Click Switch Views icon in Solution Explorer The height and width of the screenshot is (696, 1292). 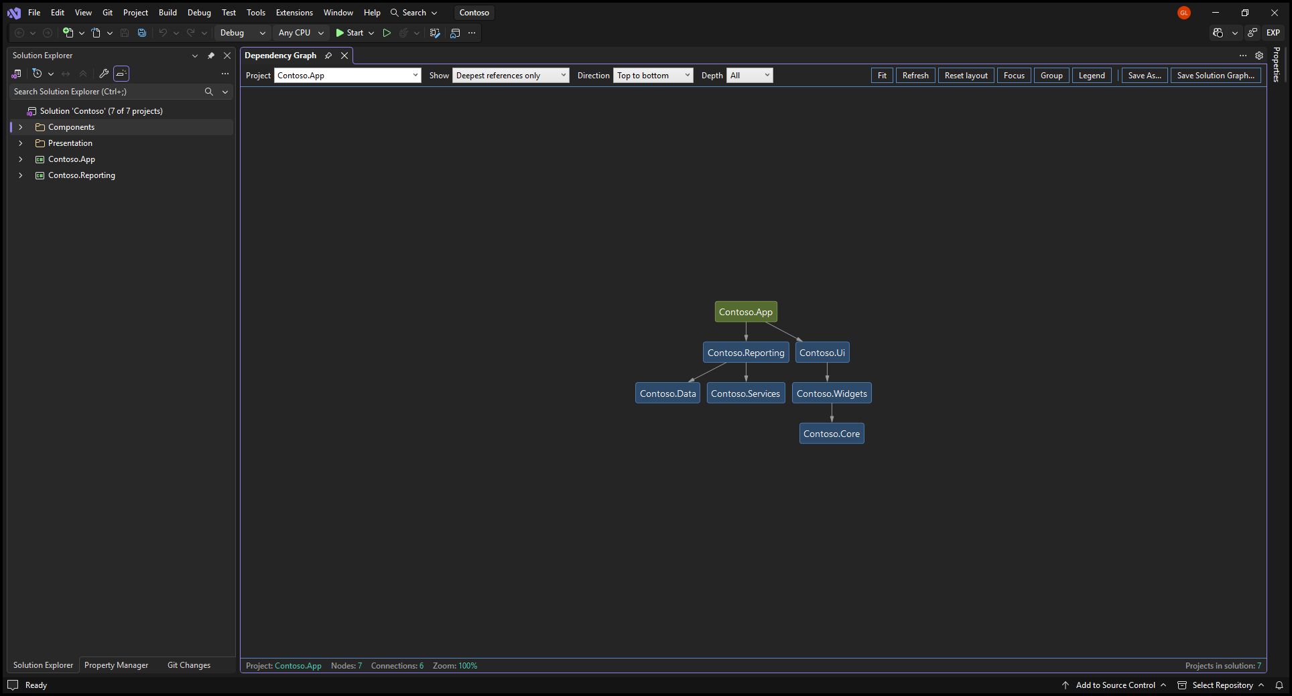tap(17, 74)
